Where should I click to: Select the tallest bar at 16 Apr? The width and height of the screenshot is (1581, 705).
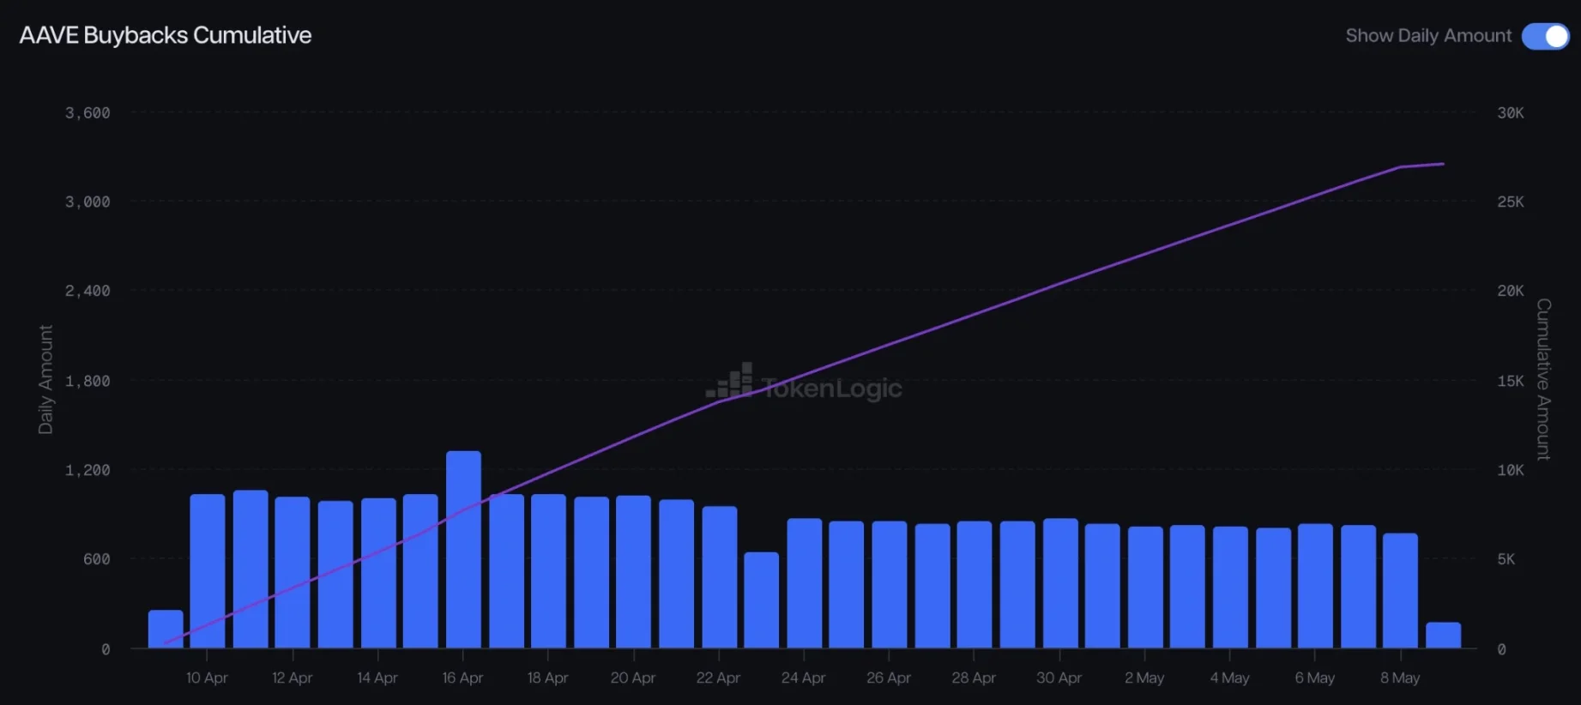pos(463,549)
